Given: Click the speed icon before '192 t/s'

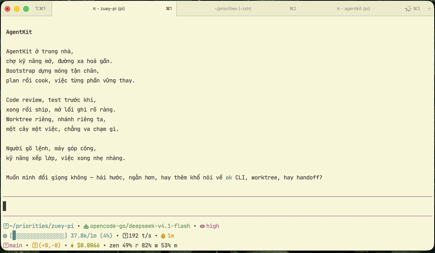Looking at the screenshot, I should (x=125, y=236).
